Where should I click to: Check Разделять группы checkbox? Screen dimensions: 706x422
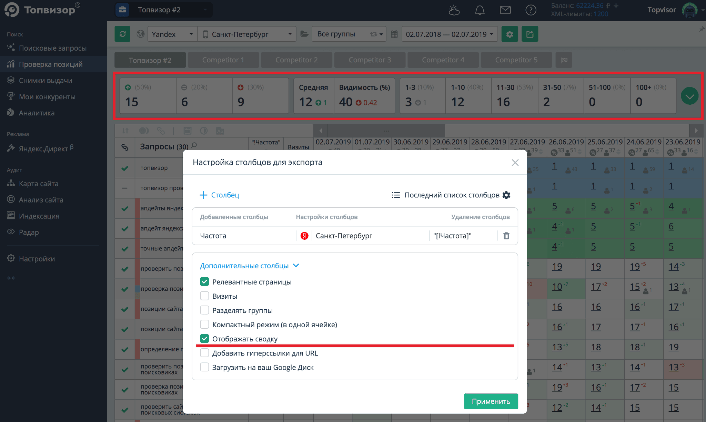[x=204, y=310]
